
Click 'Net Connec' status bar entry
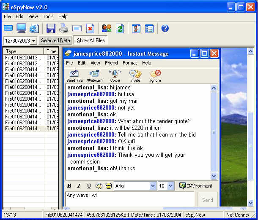point(238,215)
